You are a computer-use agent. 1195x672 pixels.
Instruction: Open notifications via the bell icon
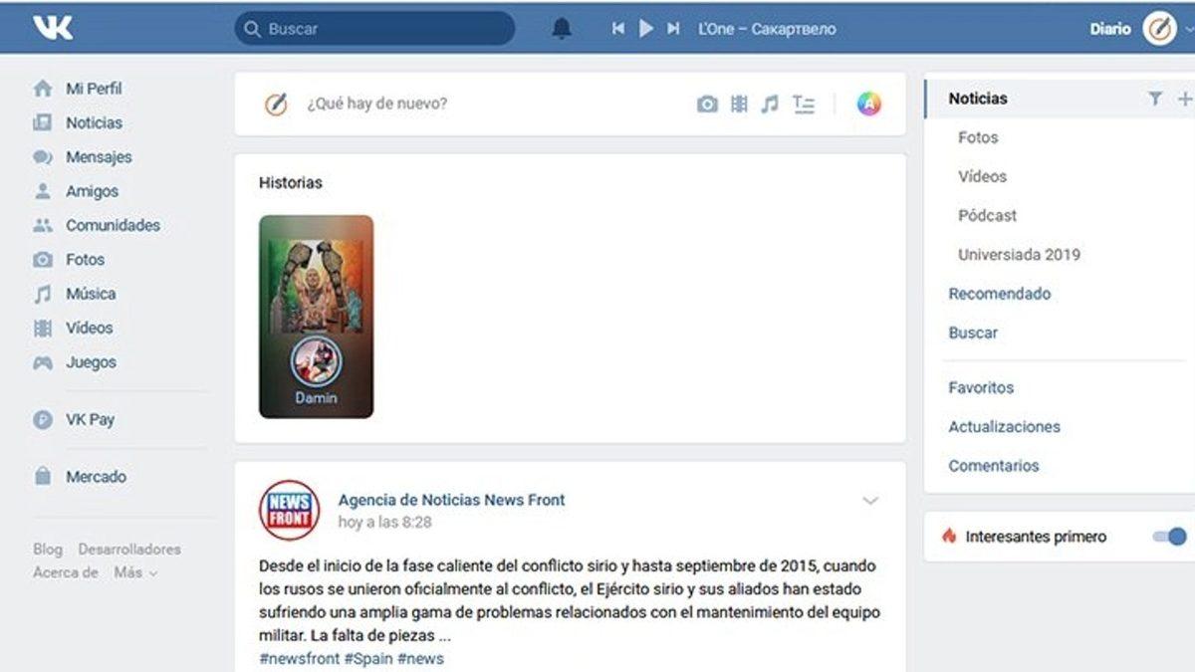[560, 28]
